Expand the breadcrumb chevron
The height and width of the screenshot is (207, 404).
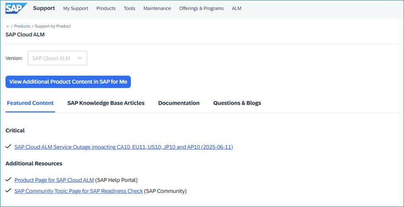pyautogui.click(x=7, y=26)
